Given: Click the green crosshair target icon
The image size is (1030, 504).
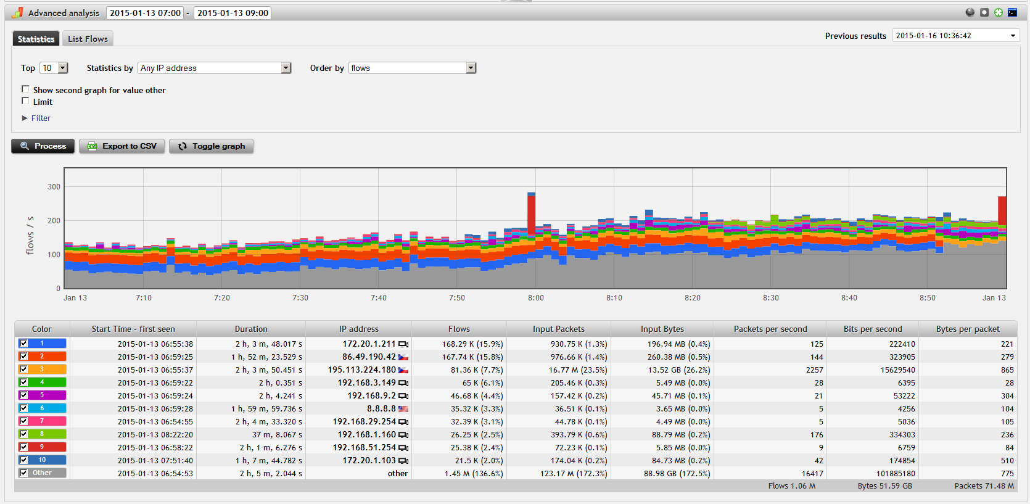Looking at the screenshot, I should click(999, 12).
